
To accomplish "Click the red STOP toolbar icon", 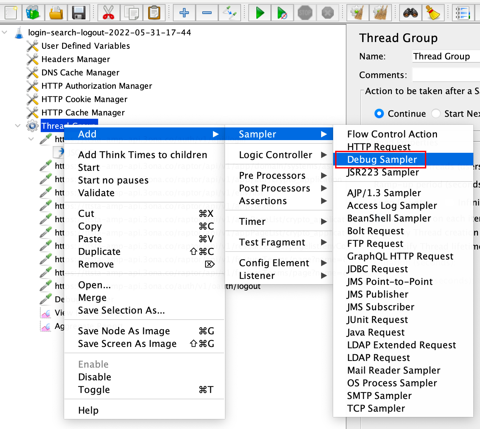I will coord(305,12).
